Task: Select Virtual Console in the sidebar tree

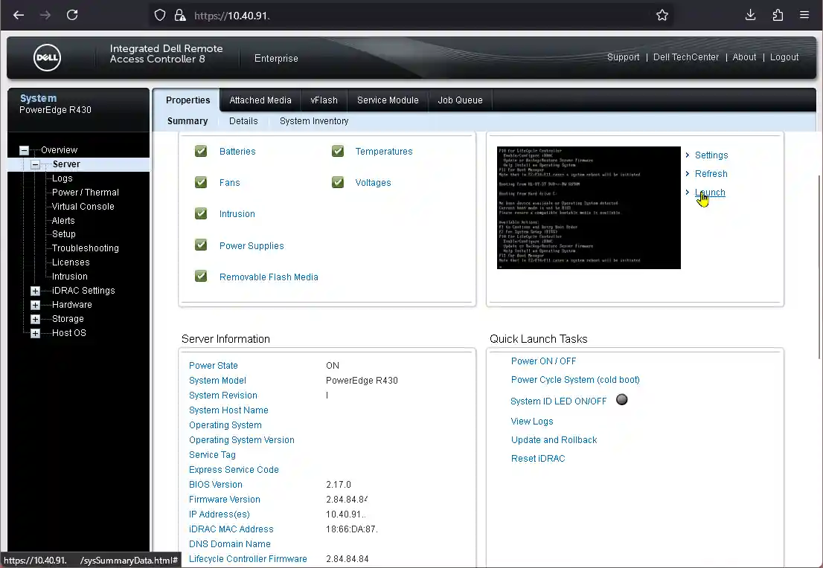Action: click(x=83, y=207)
